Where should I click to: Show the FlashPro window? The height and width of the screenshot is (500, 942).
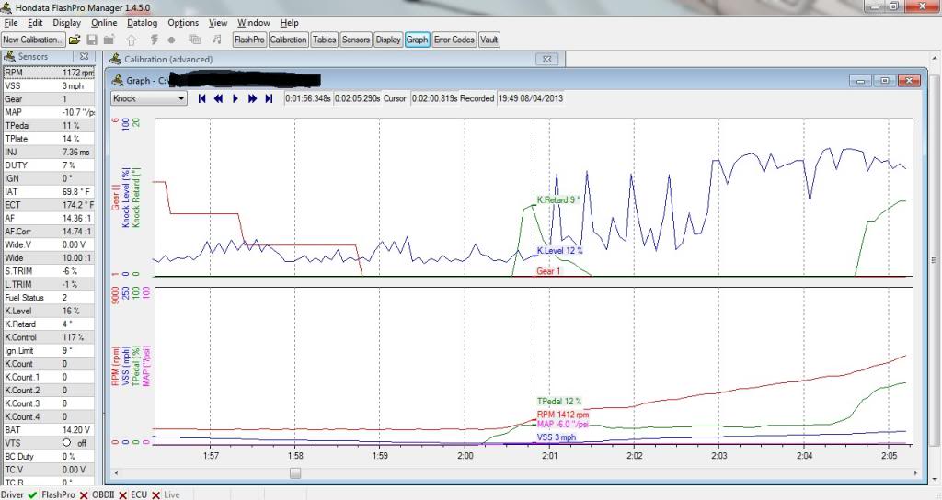[249, 40]
